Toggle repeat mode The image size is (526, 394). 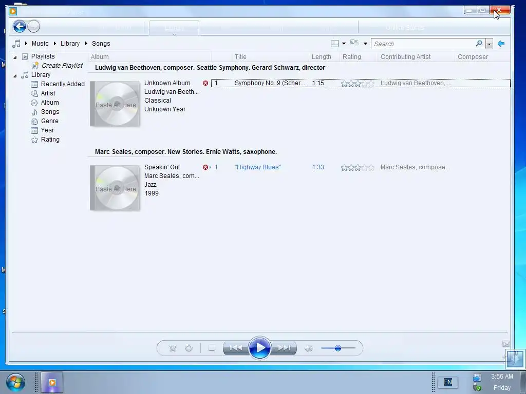point(189,348)
